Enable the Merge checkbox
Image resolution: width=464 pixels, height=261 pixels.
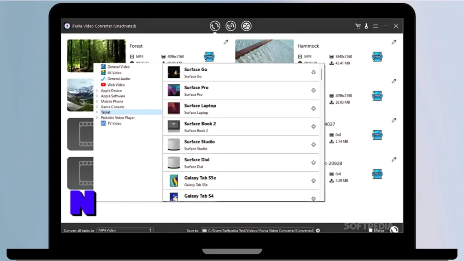pyautogui.click(x=371, y=230)
